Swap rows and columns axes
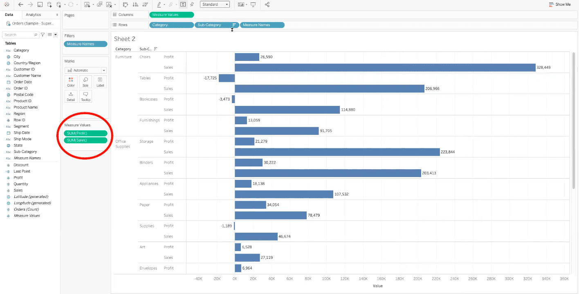579x294 pixels. click(x=126, y=4)
